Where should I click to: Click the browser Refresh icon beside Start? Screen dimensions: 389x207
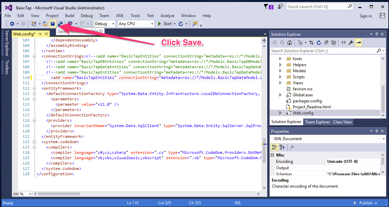tap(181, 24)
